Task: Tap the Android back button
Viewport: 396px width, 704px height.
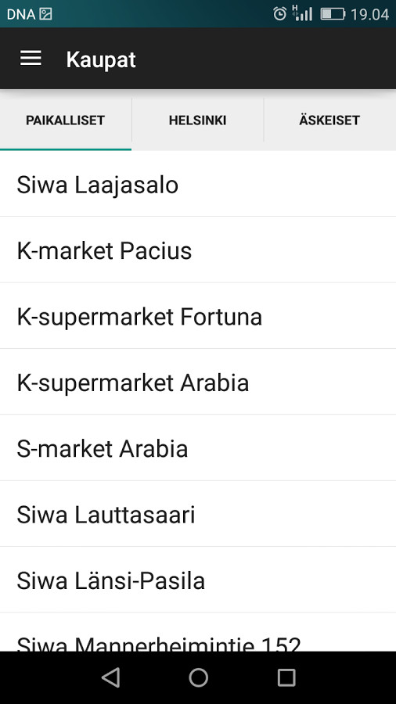Action: coord(110,677)
